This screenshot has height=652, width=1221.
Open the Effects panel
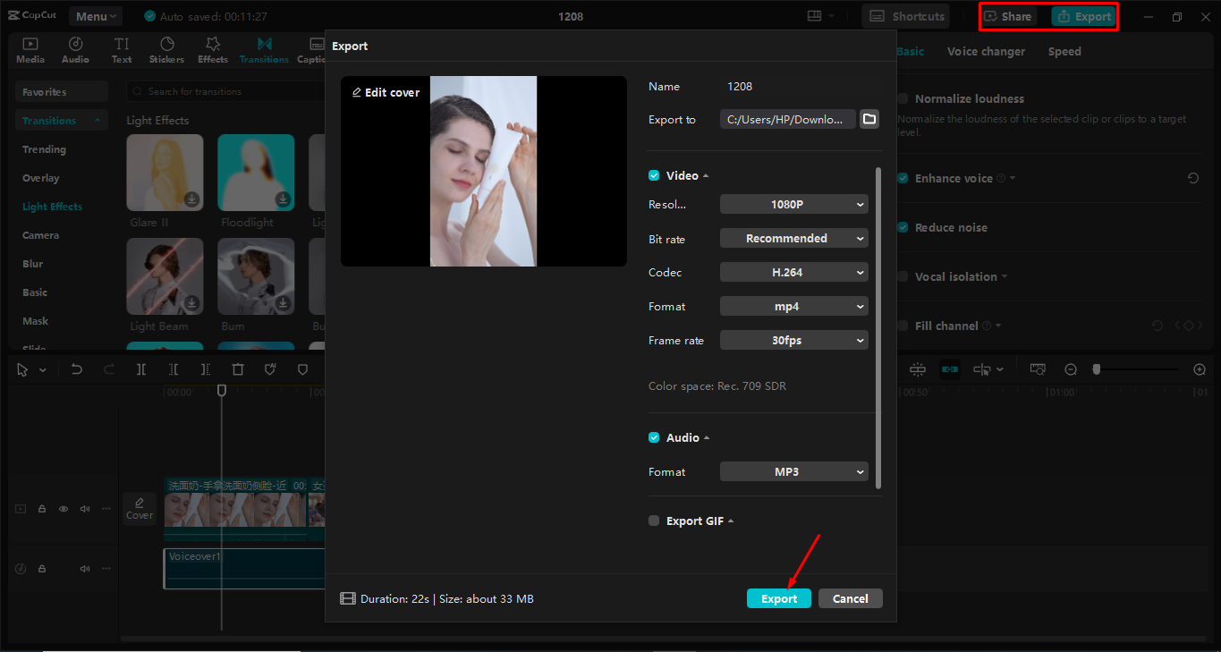click(x=212, y=49)
